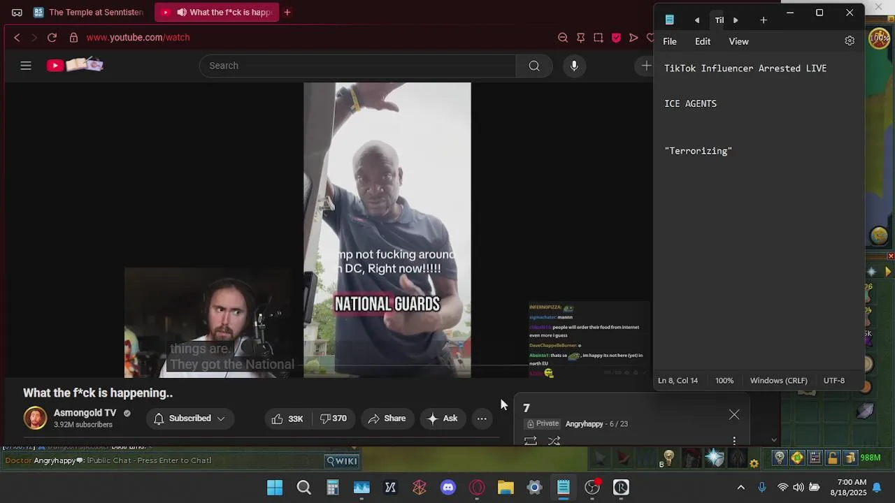Start YouTube voice search with the microphone
895x503 pixels.
click(x=574, y=66)
